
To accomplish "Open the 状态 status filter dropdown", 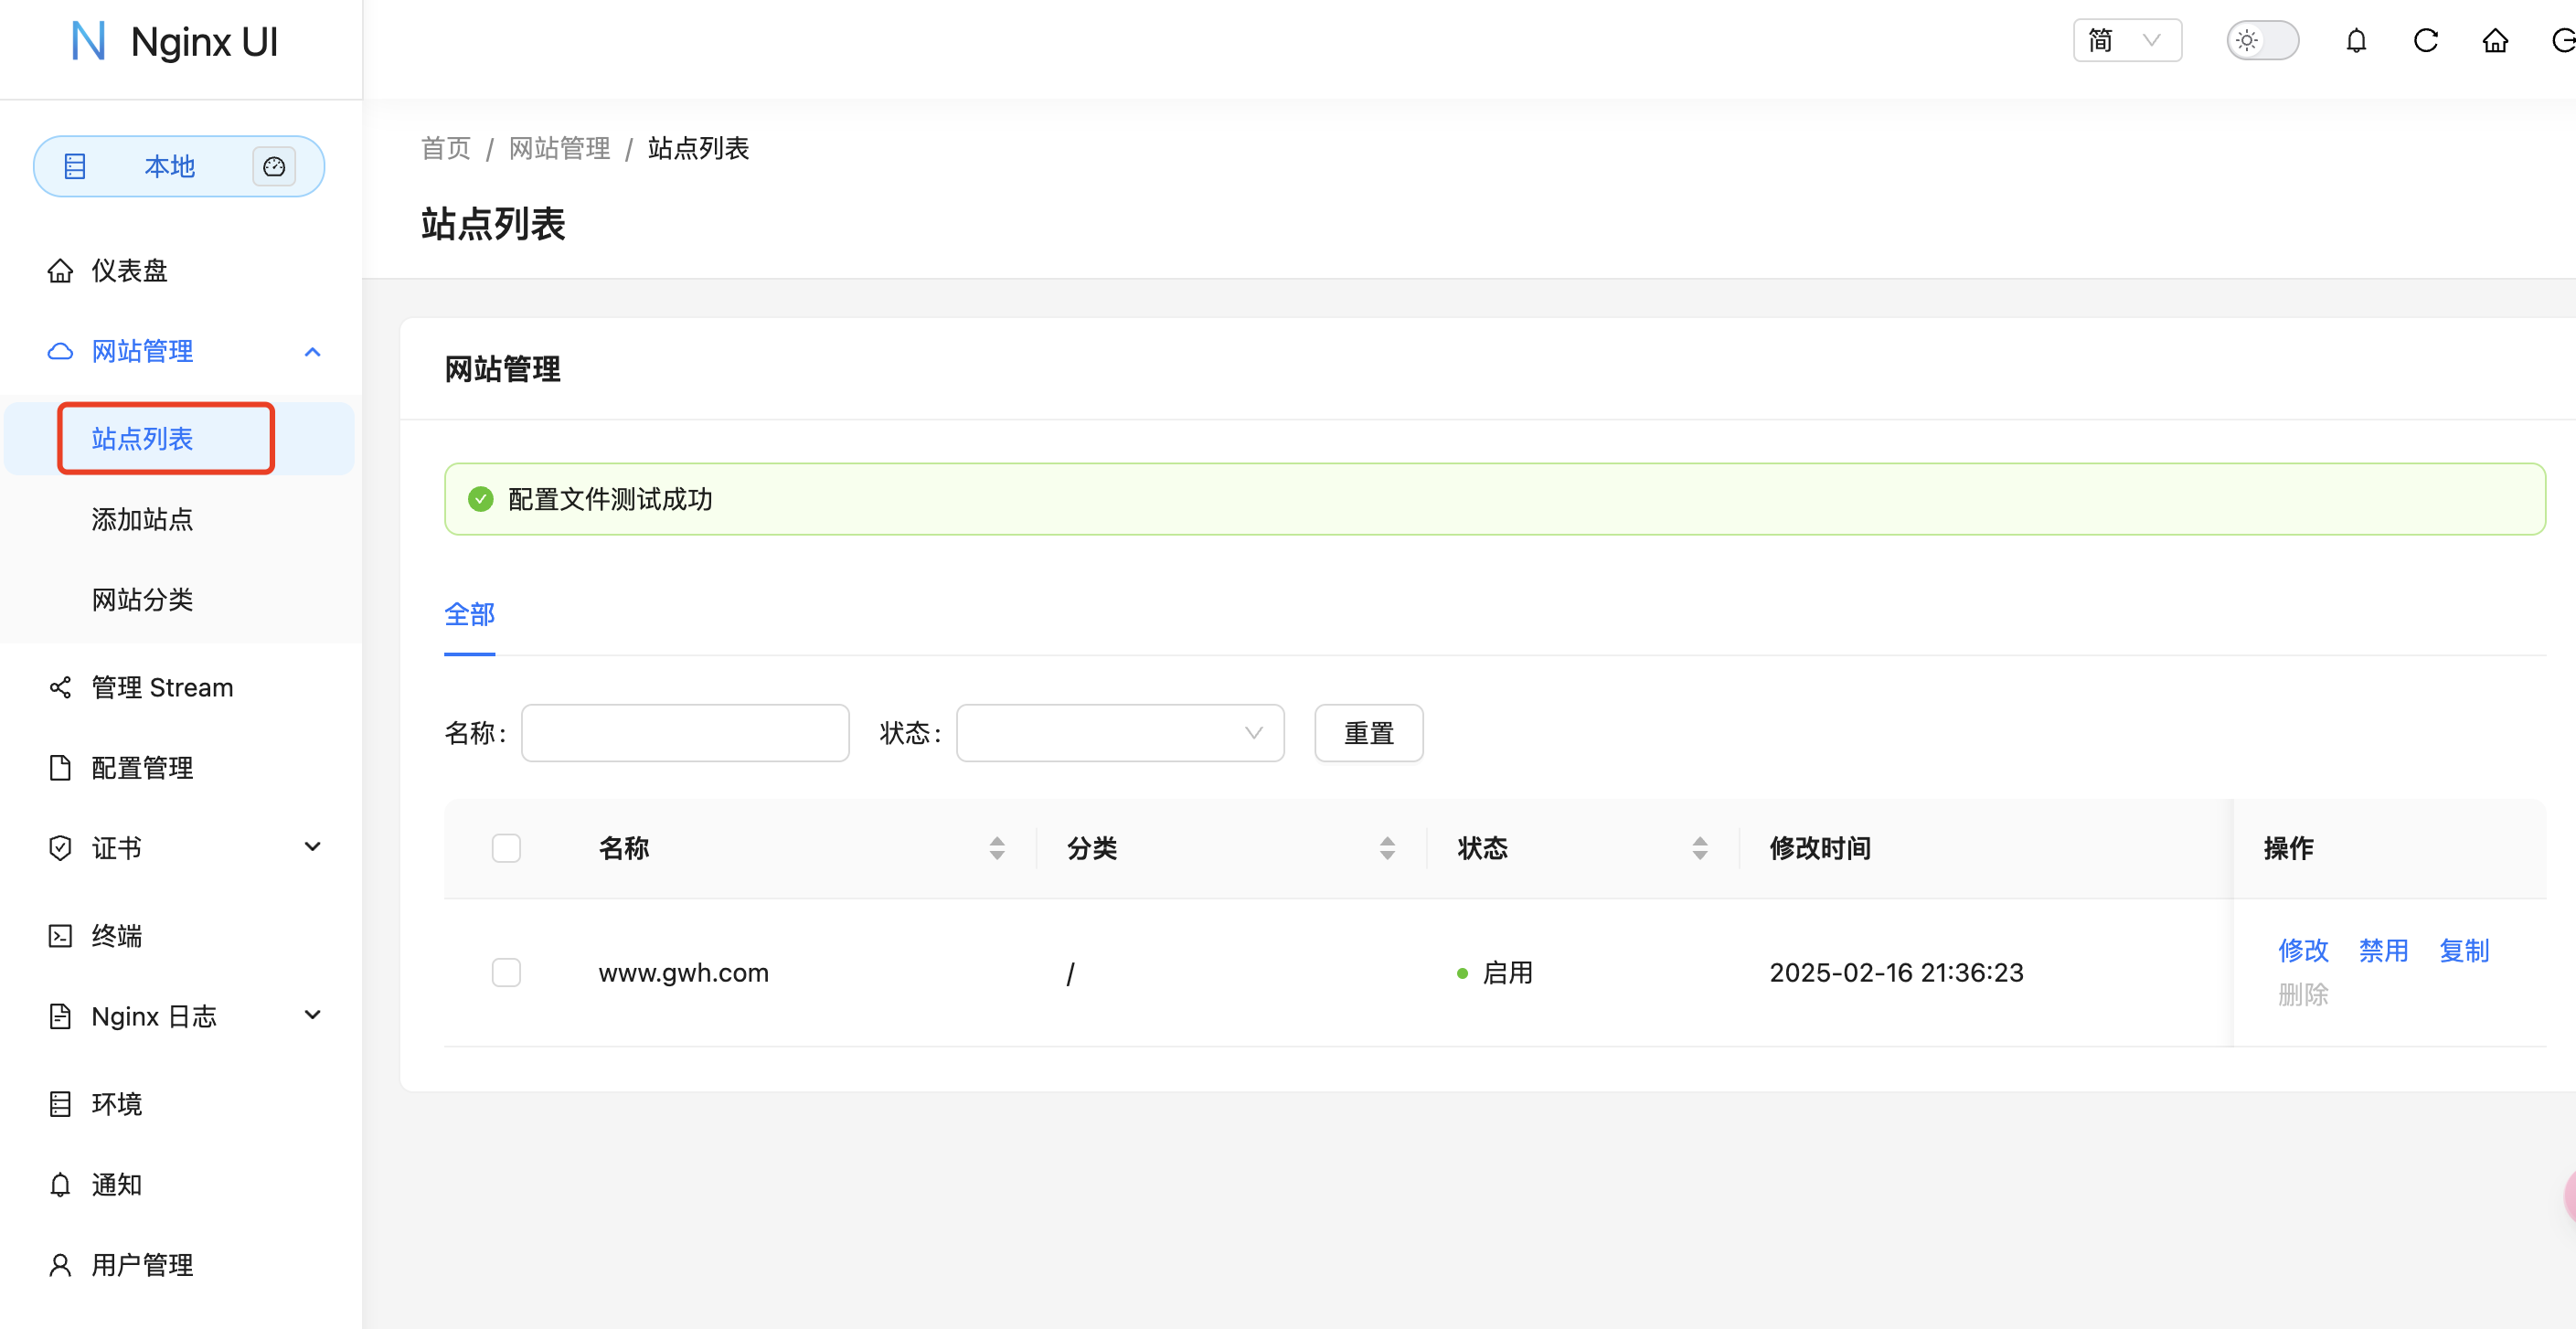I will click(x=1119, y=733).
